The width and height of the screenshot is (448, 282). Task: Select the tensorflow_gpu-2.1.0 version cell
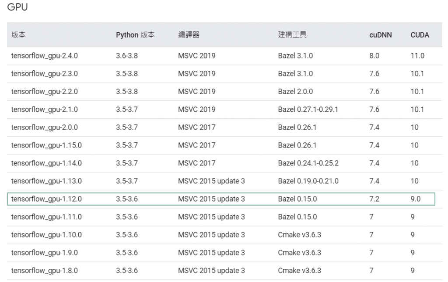click(44, 110)
